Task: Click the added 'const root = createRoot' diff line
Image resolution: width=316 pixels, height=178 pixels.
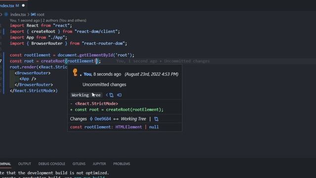Action: pos(117,110)
